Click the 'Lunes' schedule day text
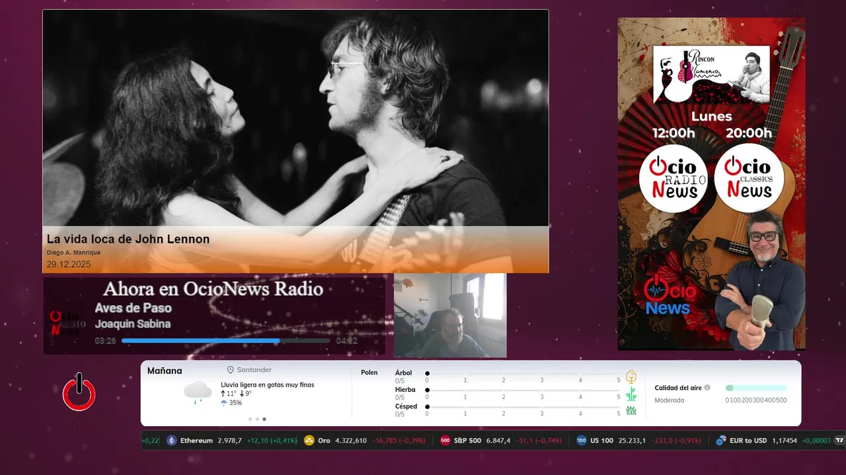Screen dimensions: 846x475 coord(712,117)
